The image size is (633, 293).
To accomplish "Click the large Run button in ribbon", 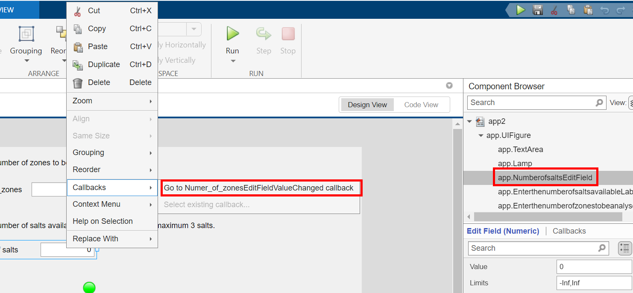I will click(232, 34).
